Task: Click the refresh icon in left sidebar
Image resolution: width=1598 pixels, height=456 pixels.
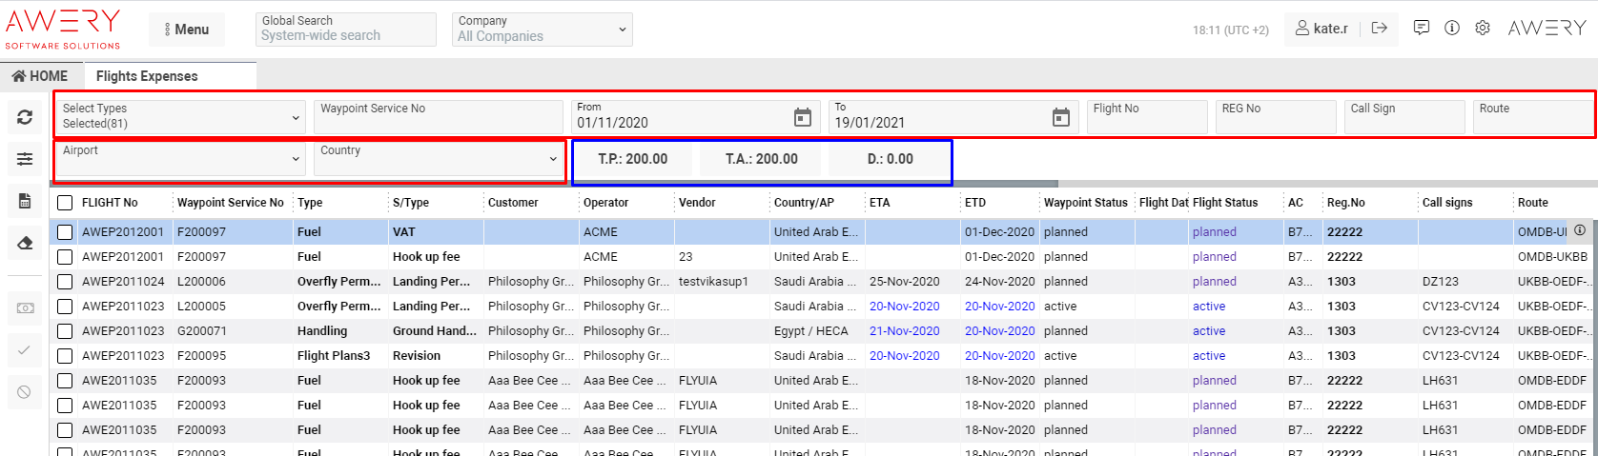Action: coord(25,117)
